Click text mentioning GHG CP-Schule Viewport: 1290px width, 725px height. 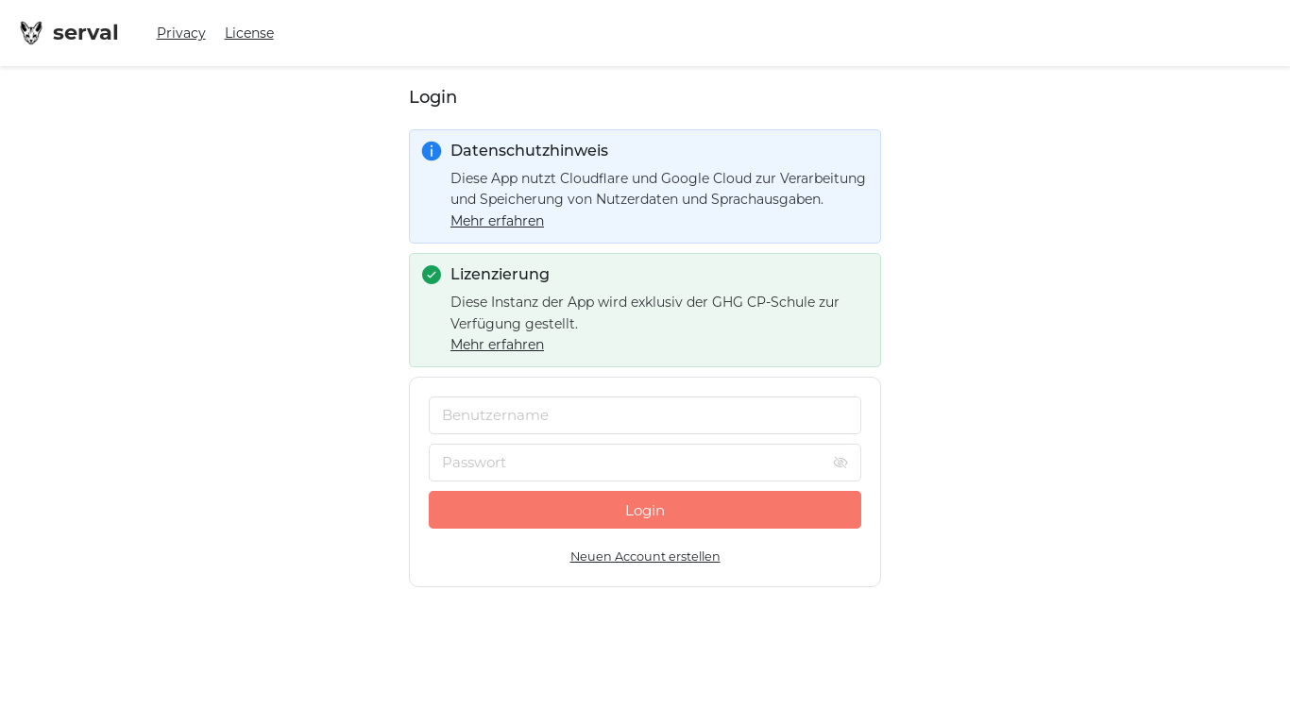[645, 312]
